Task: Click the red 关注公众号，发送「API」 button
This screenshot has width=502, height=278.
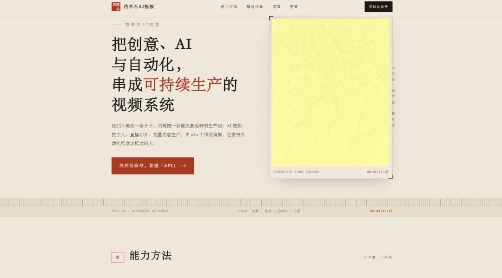Action: [153, 165]
